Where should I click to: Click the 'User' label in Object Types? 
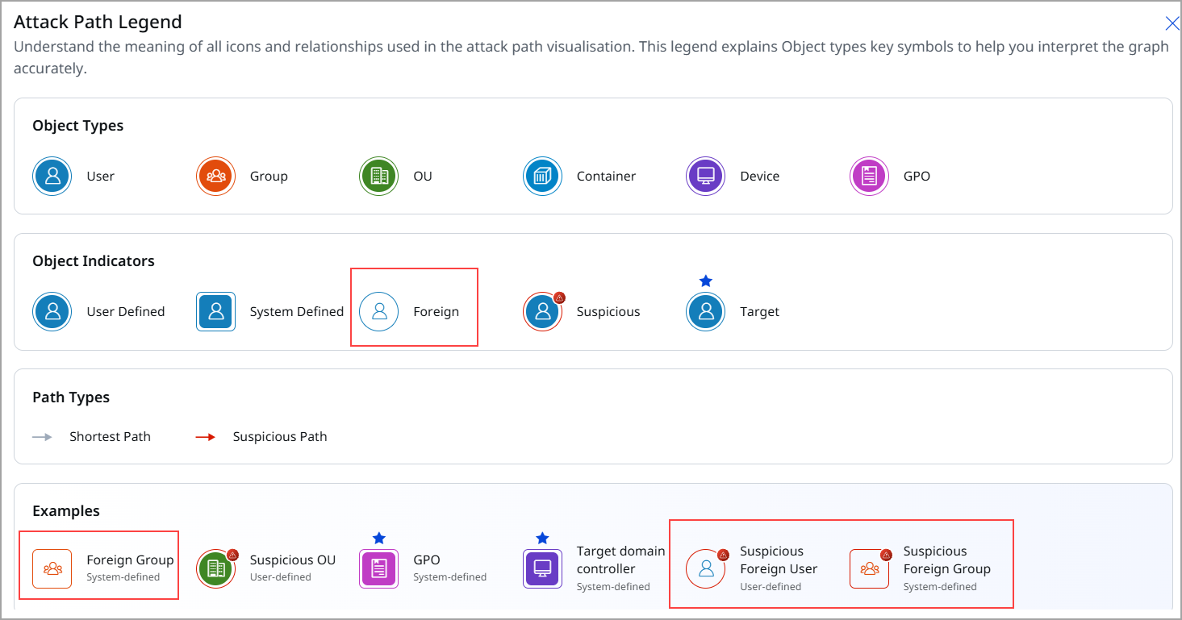point(101,176)
